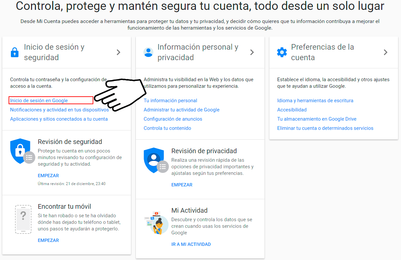
Task: Click the gear icon for Preferencias de la cuenta
Action: pyautogui.click(x=282, y=52)
